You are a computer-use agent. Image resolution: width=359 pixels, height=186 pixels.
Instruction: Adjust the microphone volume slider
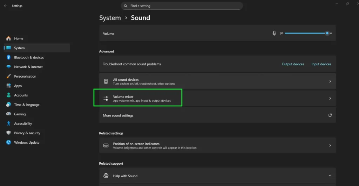pyautogui.click(x=308, y=33)
